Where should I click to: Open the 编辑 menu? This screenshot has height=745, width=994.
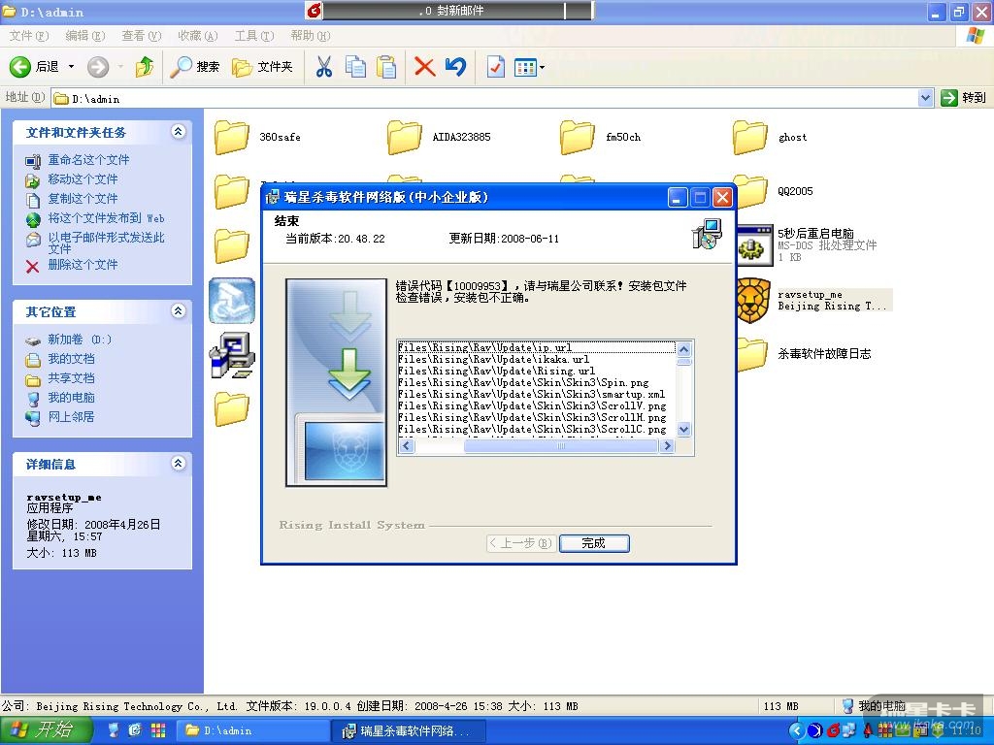[x=85, y=36]
